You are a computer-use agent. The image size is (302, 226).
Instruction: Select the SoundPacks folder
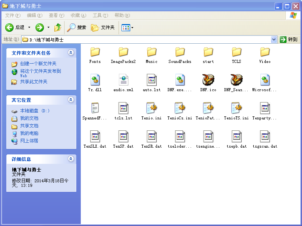click(x=180, y=55)
